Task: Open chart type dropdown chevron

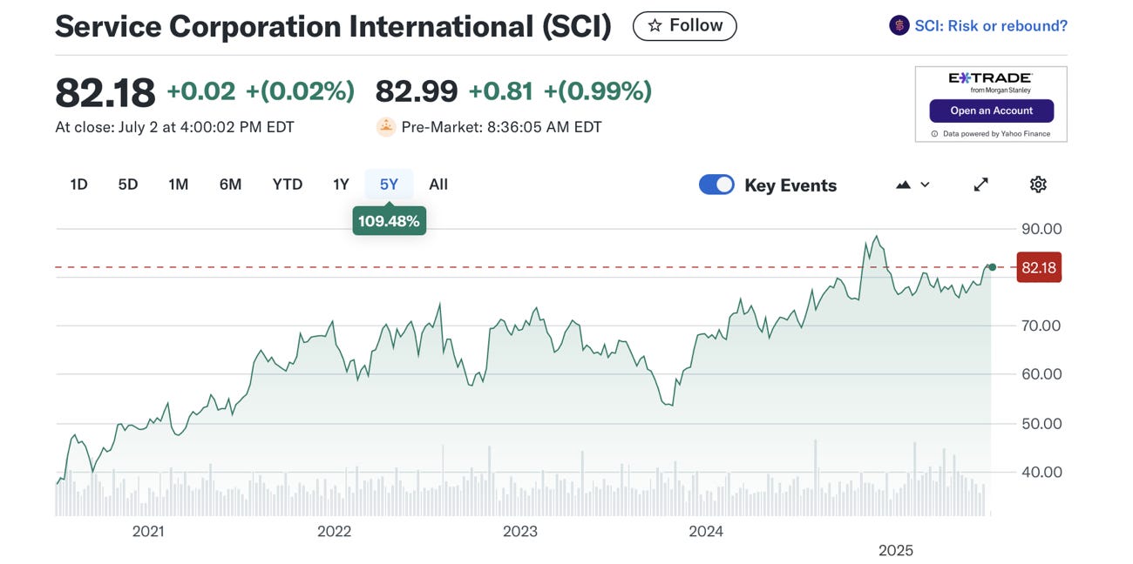Action: tap(925, 185)
